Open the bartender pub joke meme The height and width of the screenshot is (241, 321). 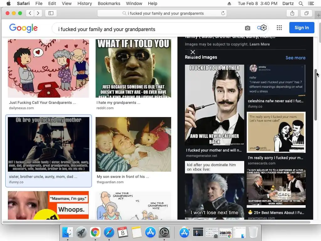pyautogui.click(x=276, y=188)
